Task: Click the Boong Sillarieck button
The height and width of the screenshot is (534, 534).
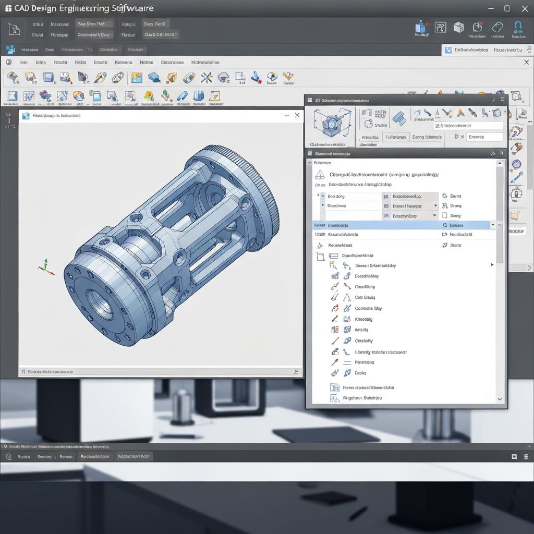Action: (x=427, y=137)
